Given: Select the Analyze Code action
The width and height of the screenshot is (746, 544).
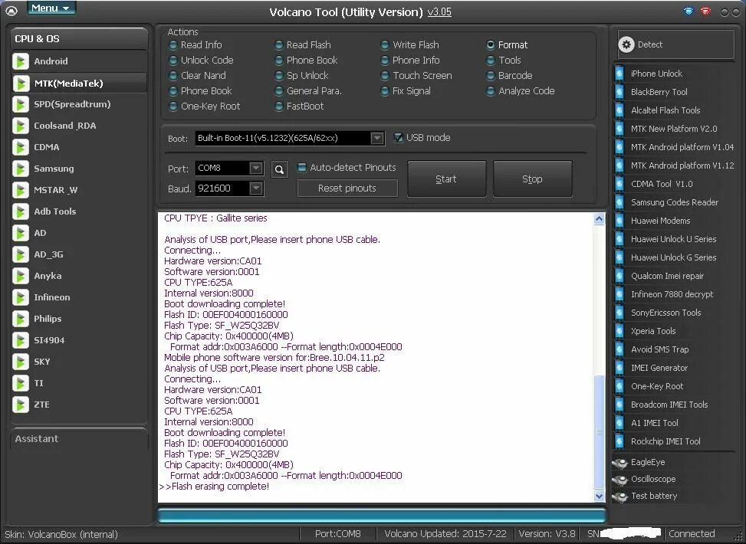Looking at the screenshot, I should click(521, 91).
